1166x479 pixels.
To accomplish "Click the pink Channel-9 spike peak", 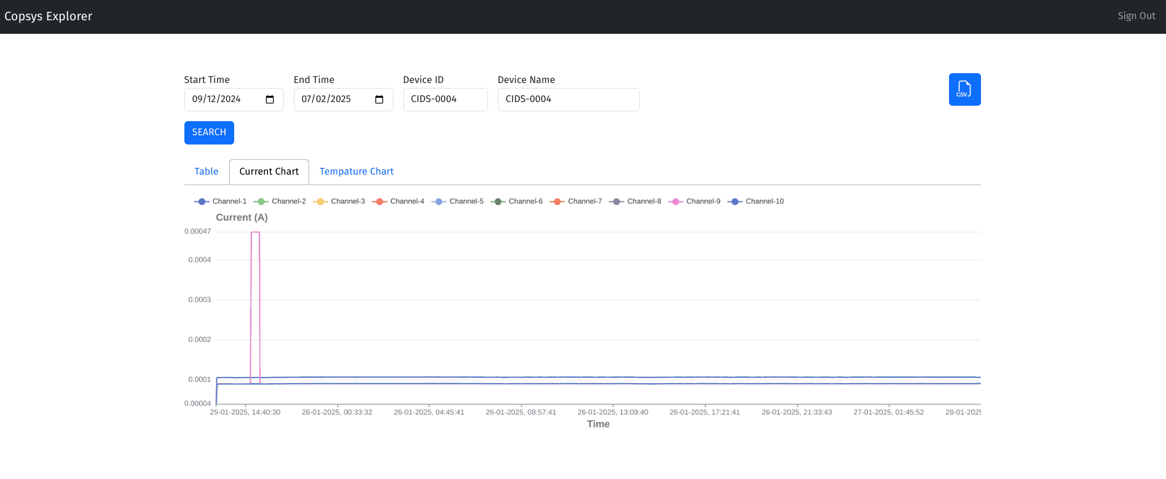I will point(255,232).
